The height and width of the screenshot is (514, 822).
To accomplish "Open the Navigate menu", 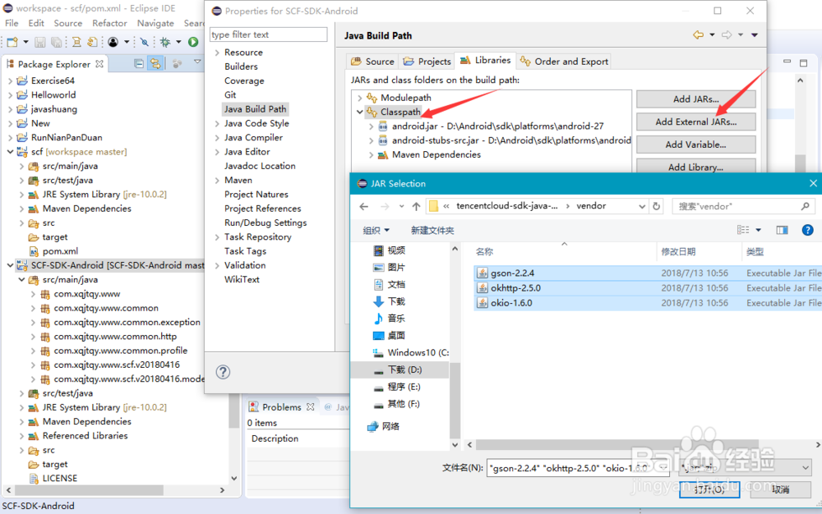I will [155, 23].
